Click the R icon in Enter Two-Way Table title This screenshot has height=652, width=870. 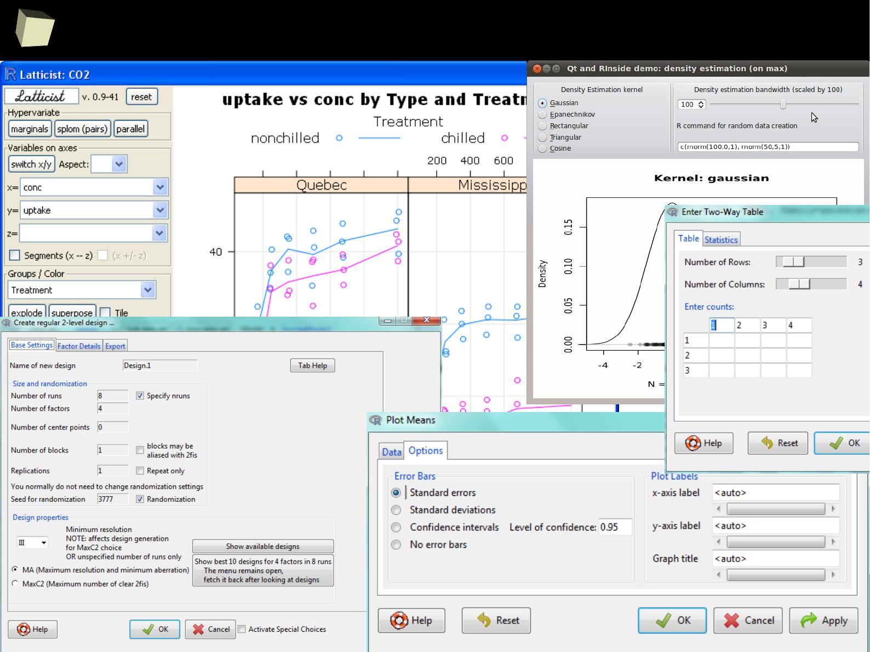[672, 212]
